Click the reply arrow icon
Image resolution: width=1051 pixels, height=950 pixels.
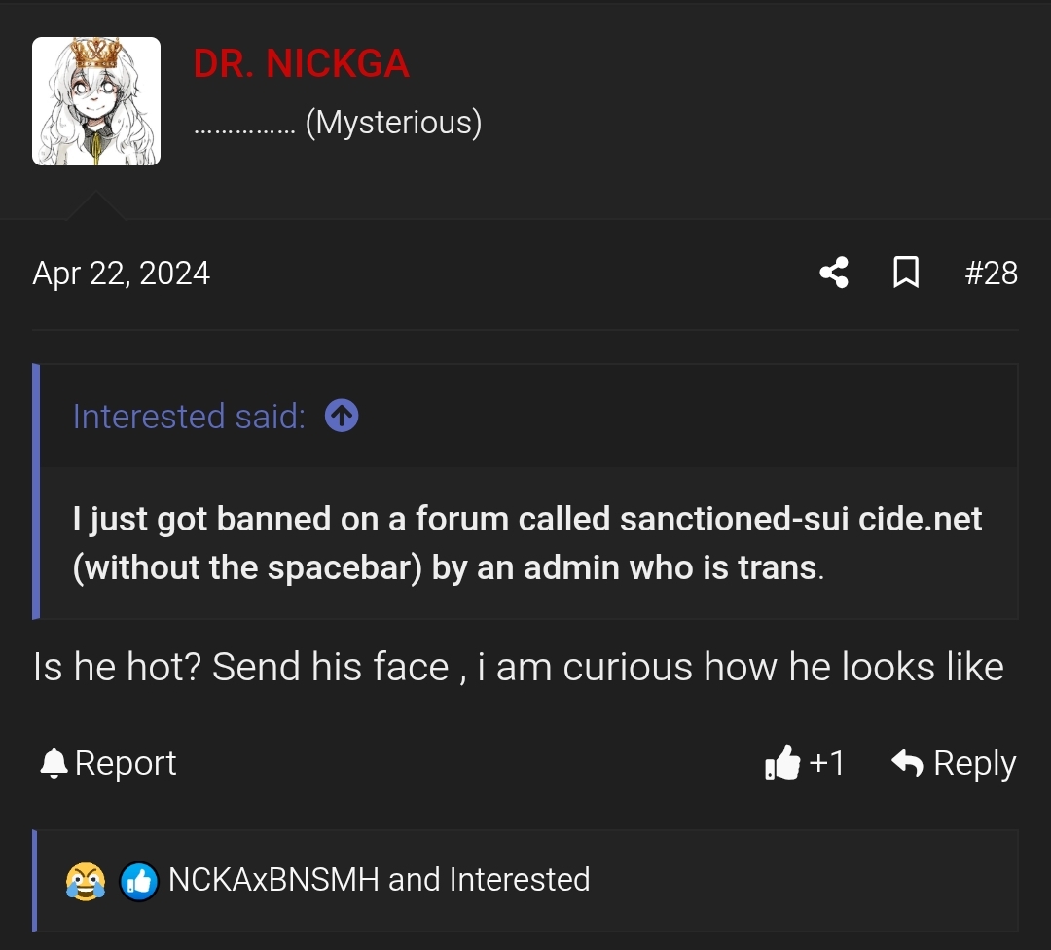click(908, 763)
